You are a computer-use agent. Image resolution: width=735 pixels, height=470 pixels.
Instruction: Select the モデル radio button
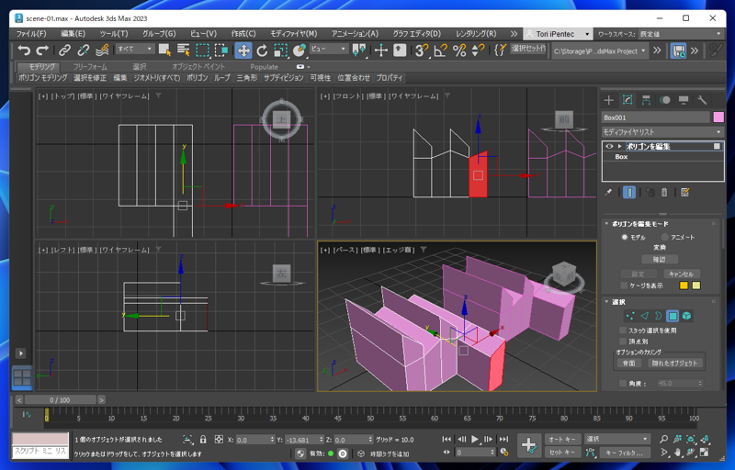(x=625, y=237)
